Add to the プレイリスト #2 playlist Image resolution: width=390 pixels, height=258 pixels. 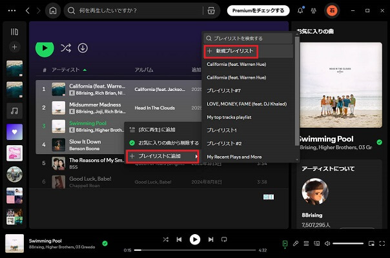(224, 143)
